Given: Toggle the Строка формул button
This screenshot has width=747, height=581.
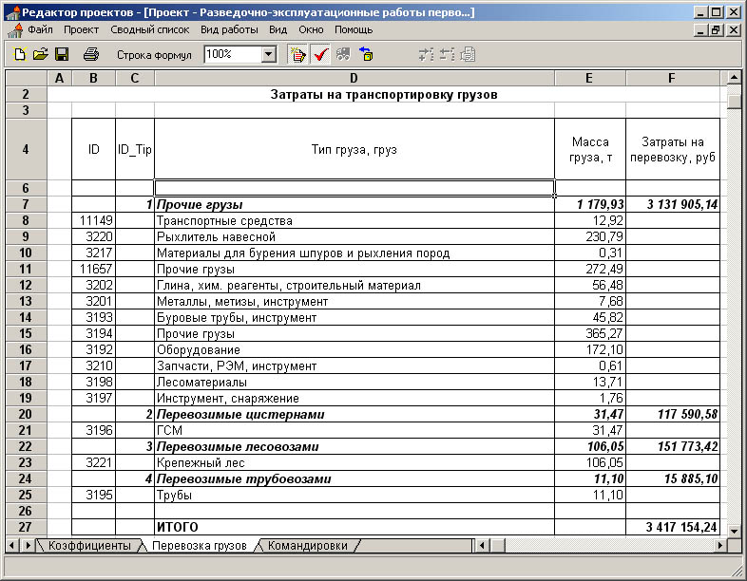Looking at the screenshot, I should click(x=154, y=55).
